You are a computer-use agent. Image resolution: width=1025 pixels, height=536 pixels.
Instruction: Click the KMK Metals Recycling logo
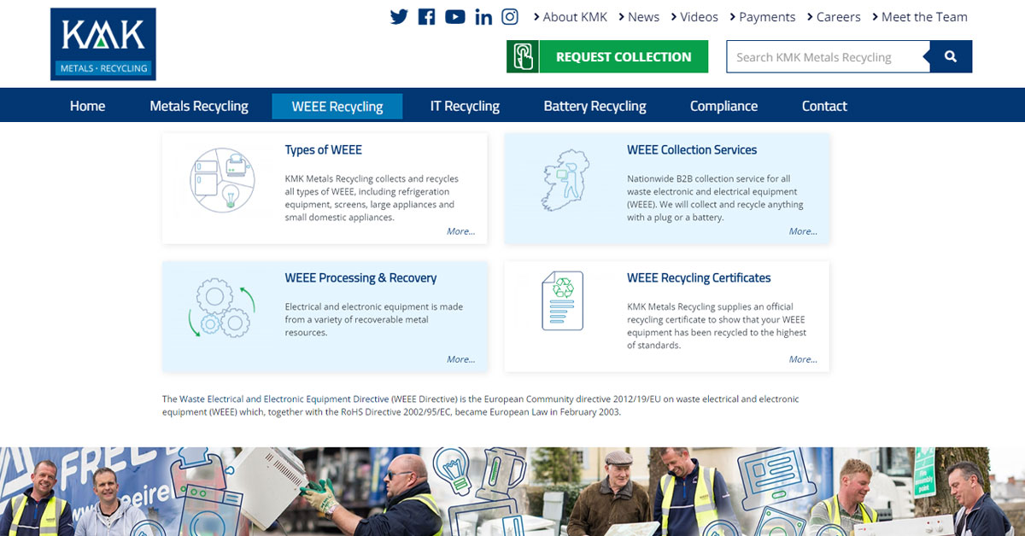[x=103, y=44]
